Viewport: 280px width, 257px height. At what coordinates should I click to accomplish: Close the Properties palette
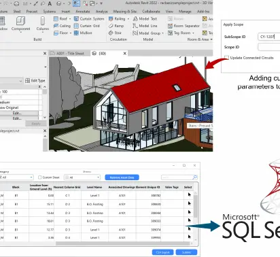coord(45,53)
